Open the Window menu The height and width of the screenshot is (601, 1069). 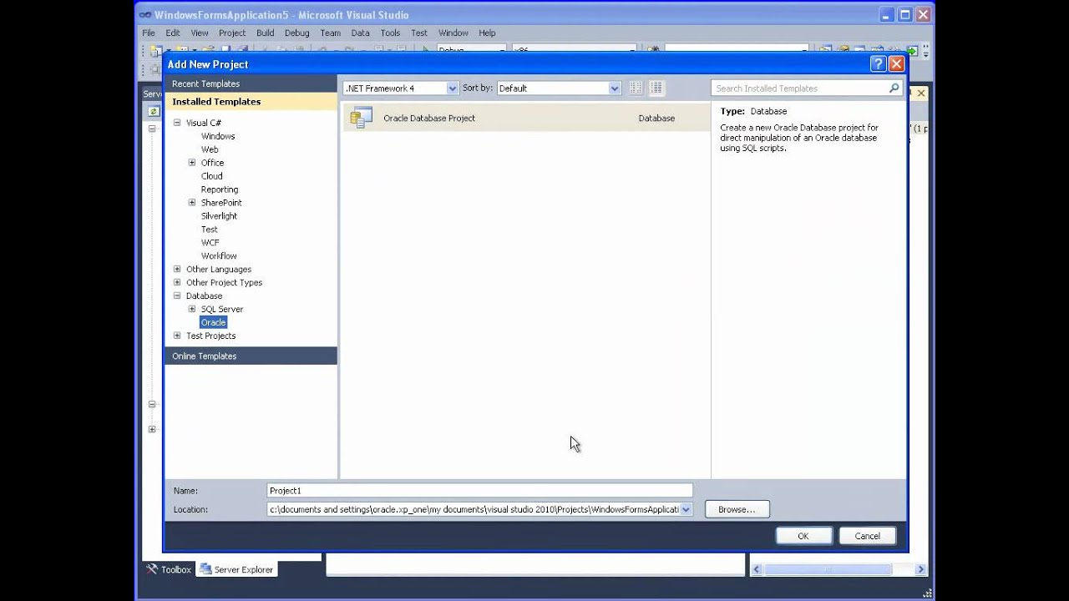click(x=453, y=33)
